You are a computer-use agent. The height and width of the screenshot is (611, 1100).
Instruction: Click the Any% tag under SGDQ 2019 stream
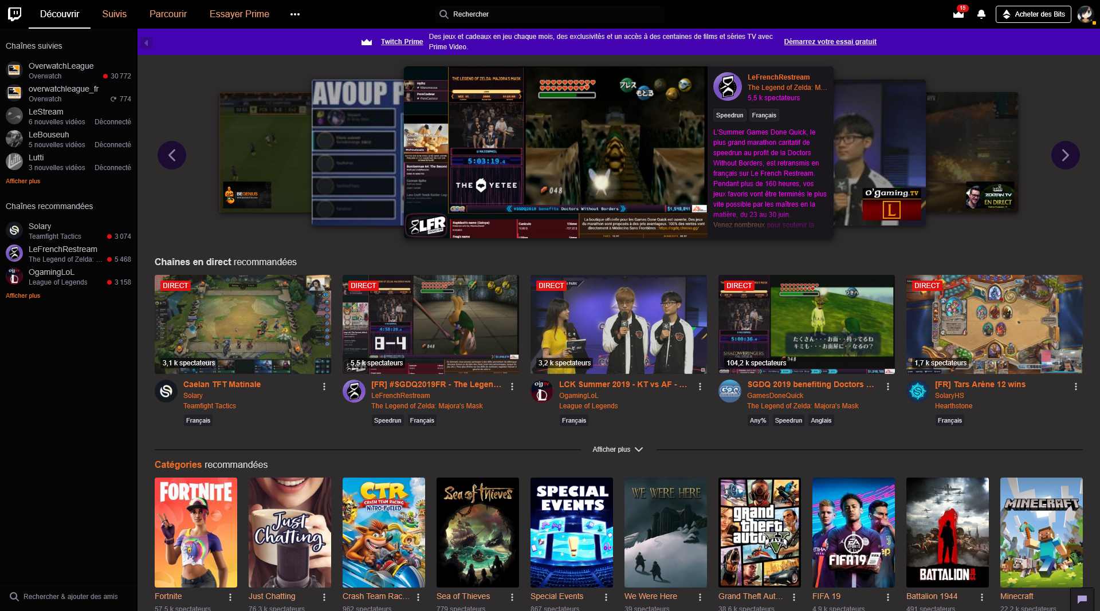[758, 420]
